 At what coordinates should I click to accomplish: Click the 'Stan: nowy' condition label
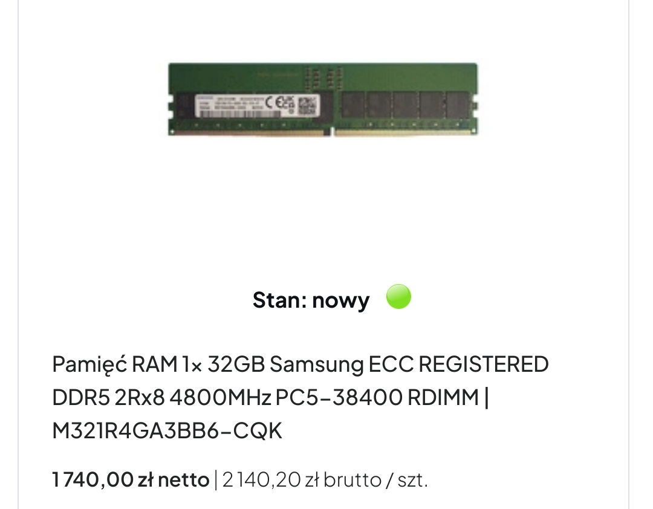click(x=311, y=300)
